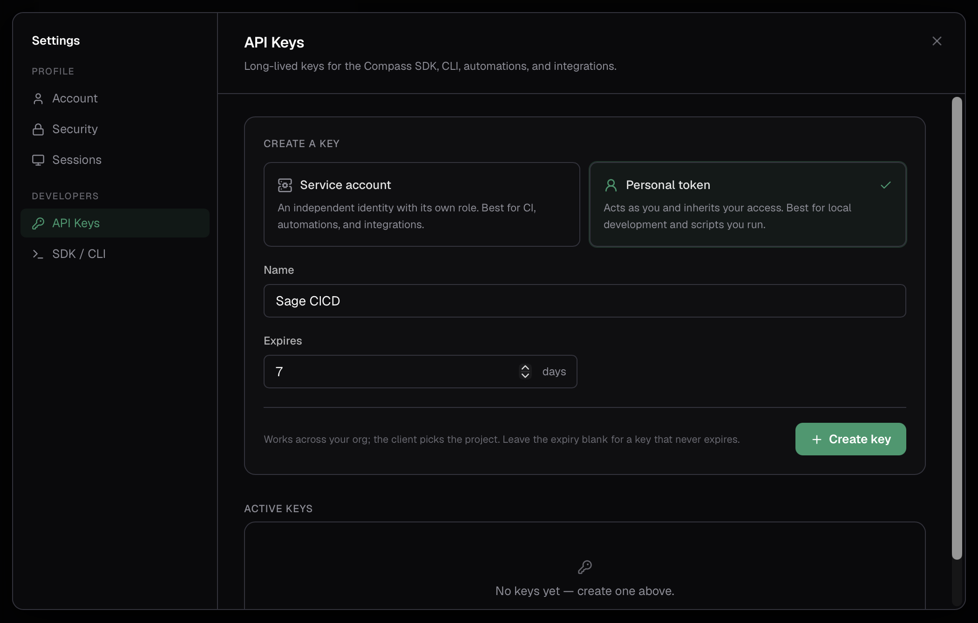
Task: Increase expiry days with up arrow
Action: [525, 367]
